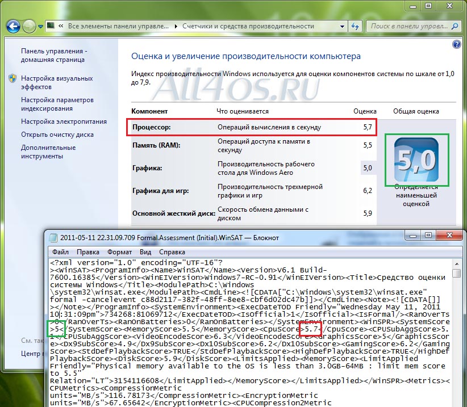Maximize the Control Panel window
The height and width of the screenshot is (407, 467).
(428, 6)
